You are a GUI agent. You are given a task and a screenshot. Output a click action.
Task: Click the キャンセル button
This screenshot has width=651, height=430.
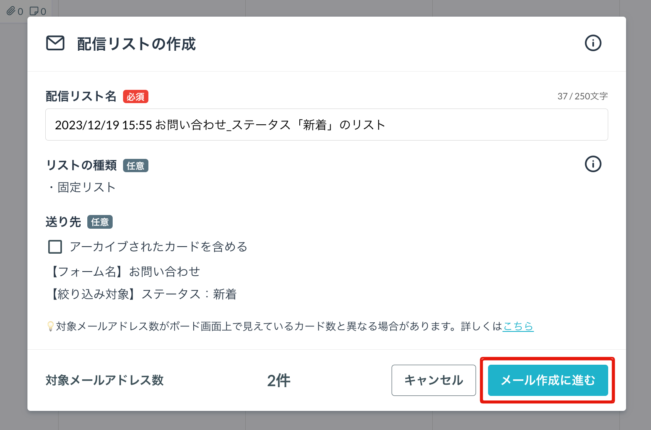[434, 380]
